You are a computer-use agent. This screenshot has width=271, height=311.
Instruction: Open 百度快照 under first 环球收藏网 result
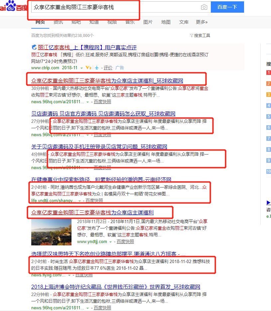coord(102,102)
